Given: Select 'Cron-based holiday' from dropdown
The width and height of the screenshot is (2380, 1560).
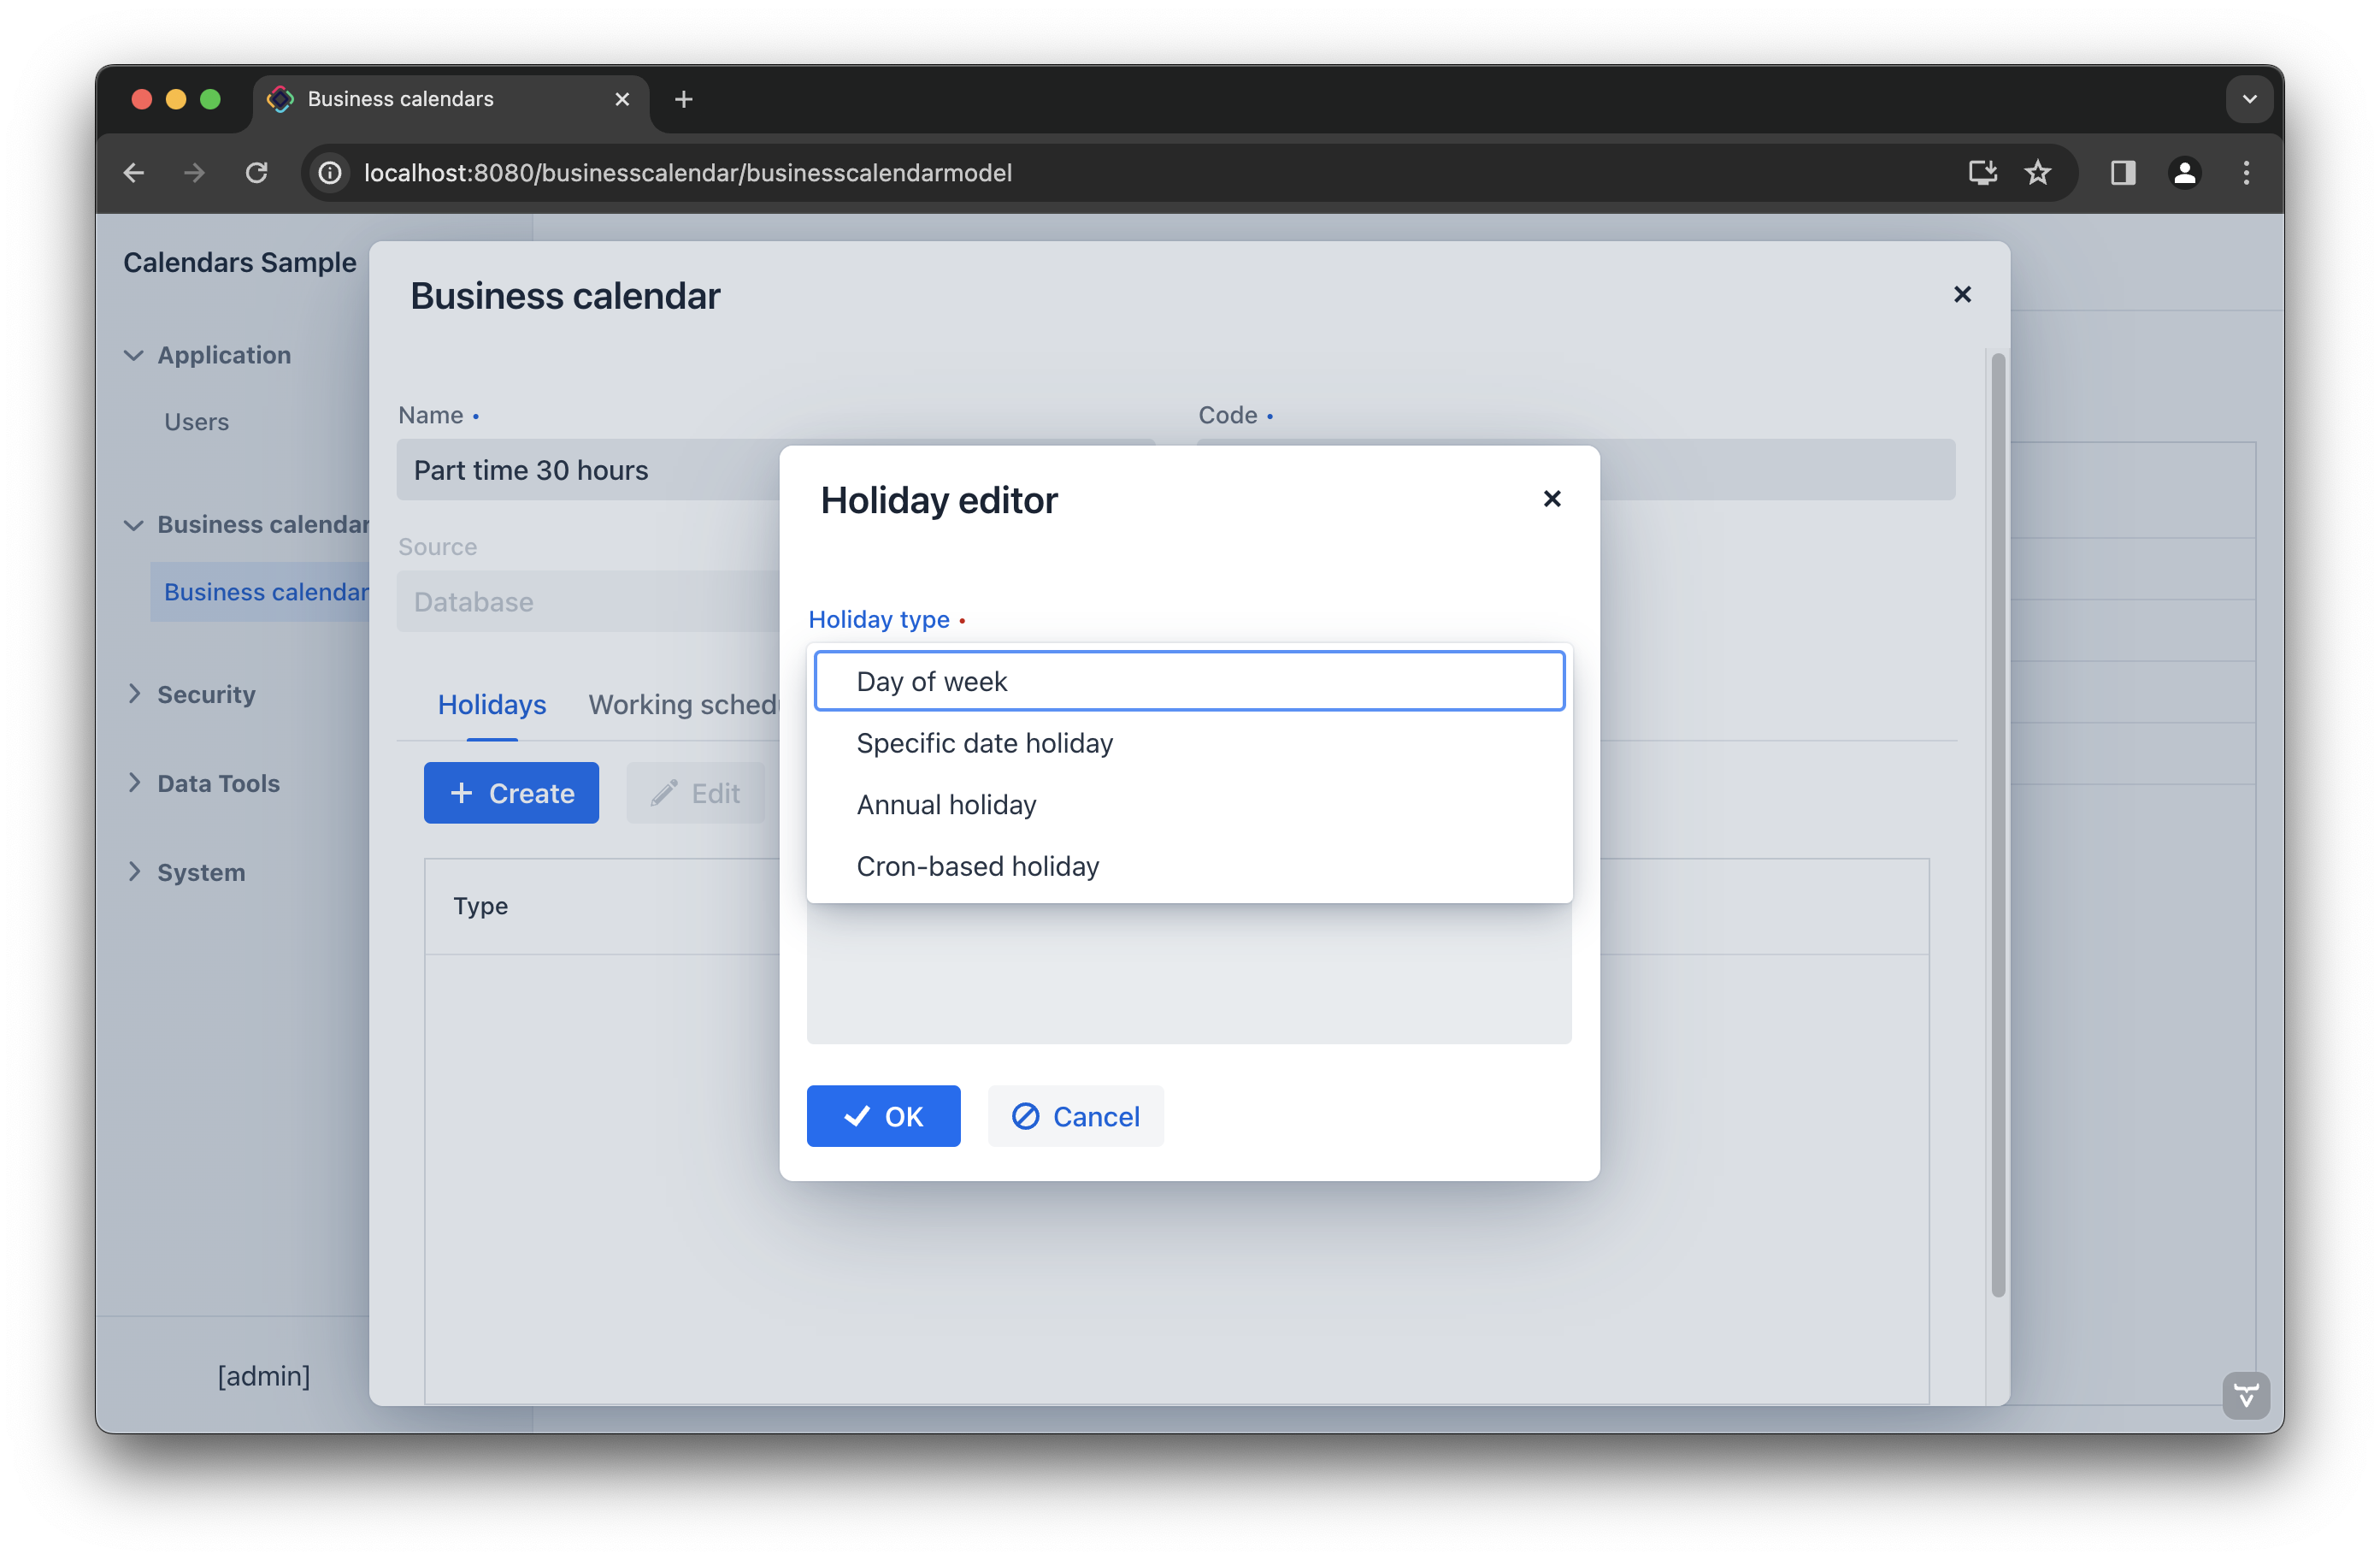Looking at the screenshot, I should [978, 866].
